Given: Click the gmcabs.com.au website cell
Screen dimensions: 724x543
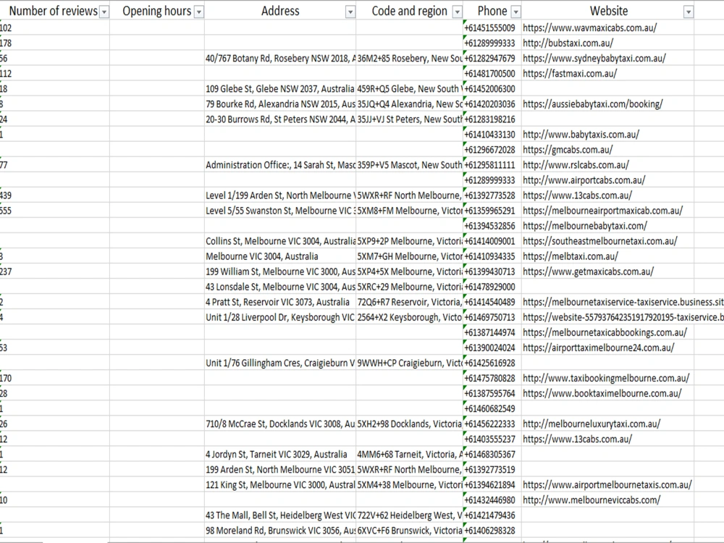Looking at the screenshot, I should [x=607, y=150].
